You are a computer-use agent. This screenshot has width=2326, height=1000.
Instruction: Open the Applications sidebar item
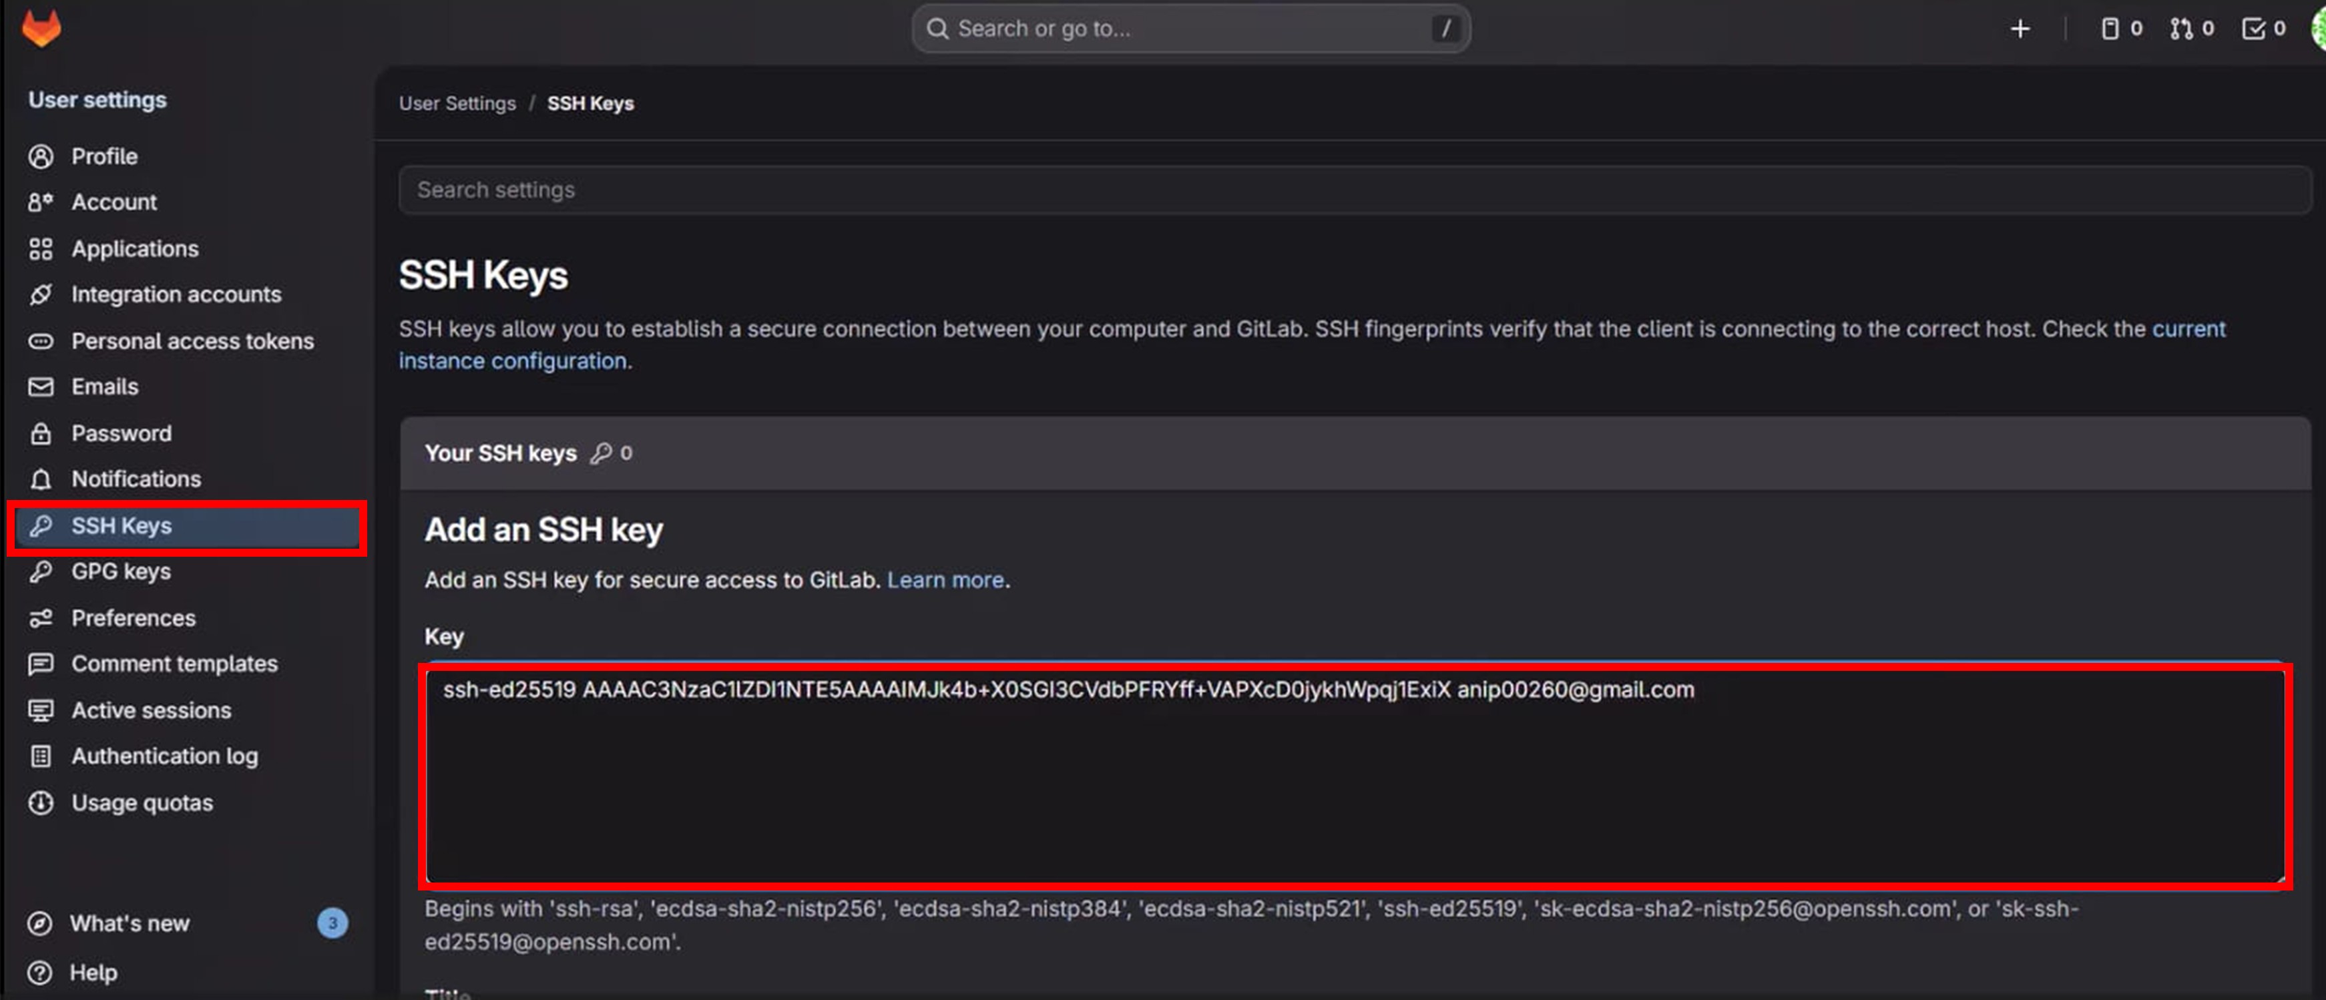(x=135, y=248)
